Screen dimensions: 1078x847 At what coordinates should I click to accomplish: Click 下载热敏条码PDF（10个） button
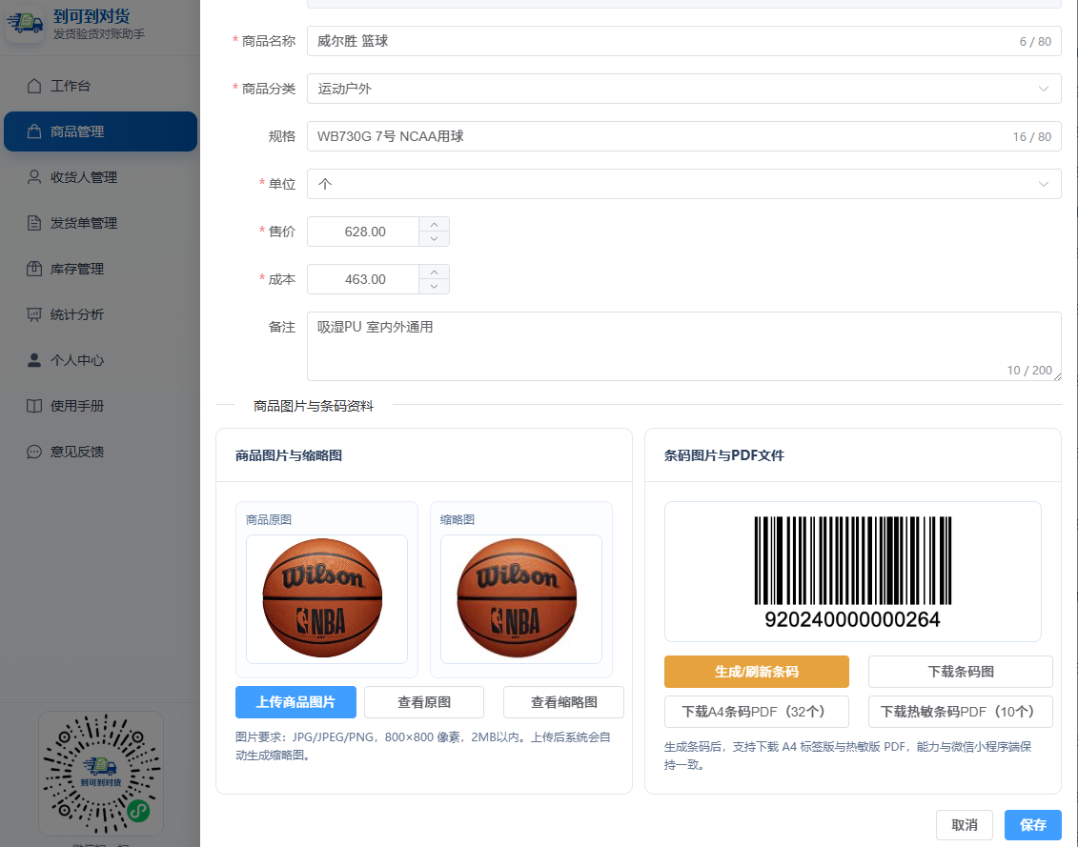[x=961, y=712]
